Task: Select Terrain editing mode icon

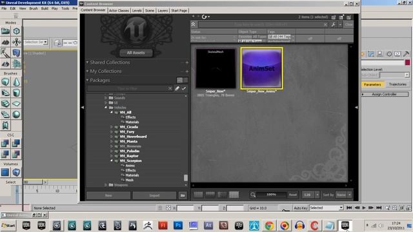Action: [5, 42]
